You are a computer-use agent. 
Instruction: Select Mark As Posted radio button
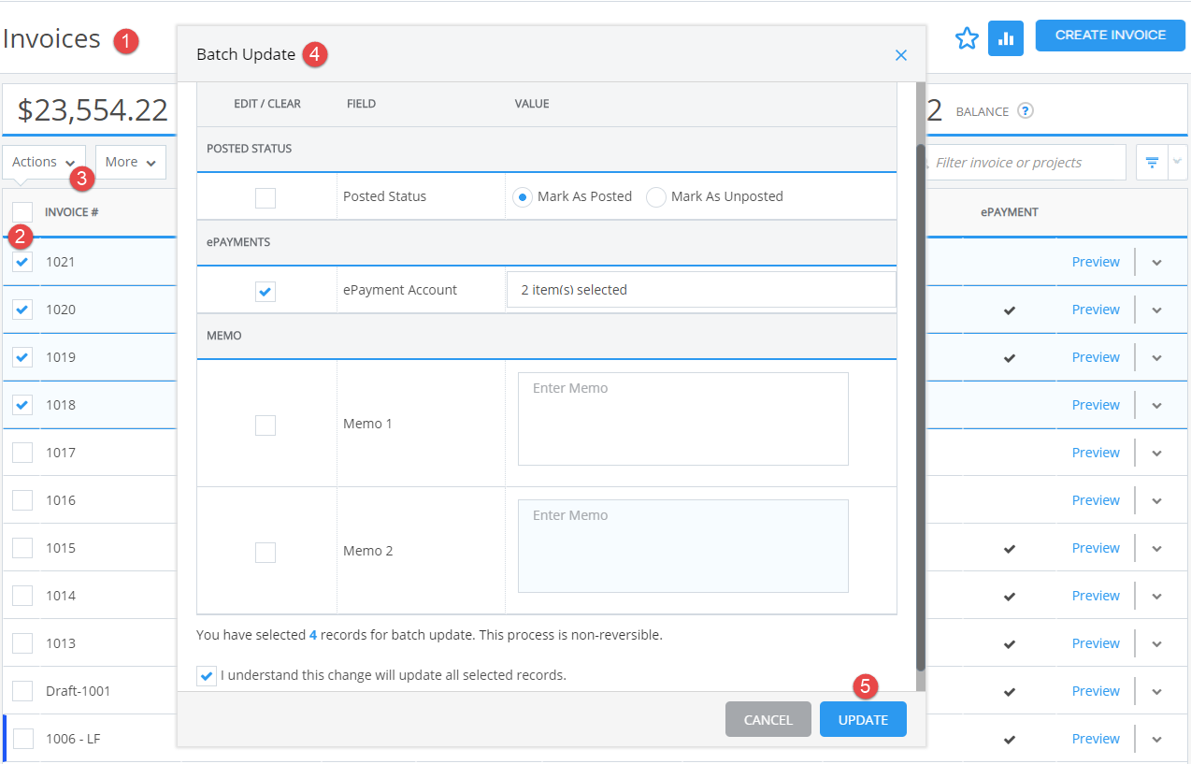pyautogui.click(x=523, y=197)
